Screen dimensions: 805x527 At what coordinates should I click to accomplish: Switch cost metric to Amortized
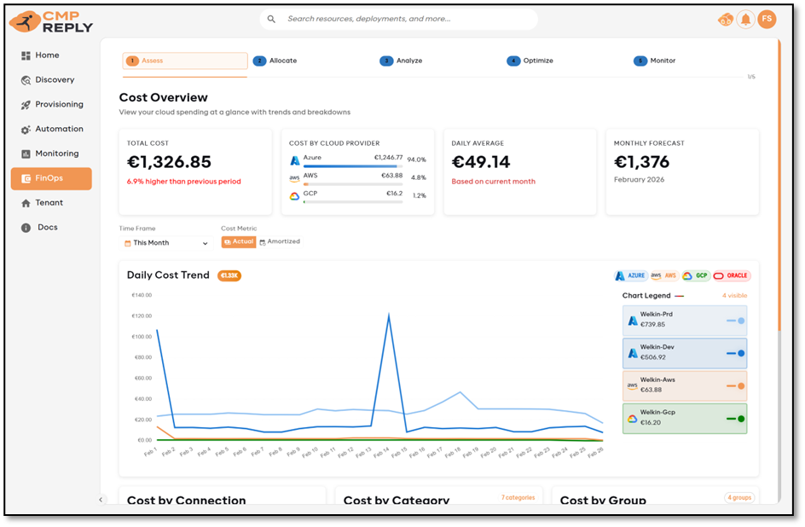point(279,242)
